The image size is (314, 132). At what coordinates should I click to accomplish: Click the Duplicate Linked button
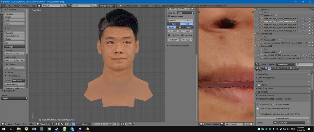coord(15,36)
